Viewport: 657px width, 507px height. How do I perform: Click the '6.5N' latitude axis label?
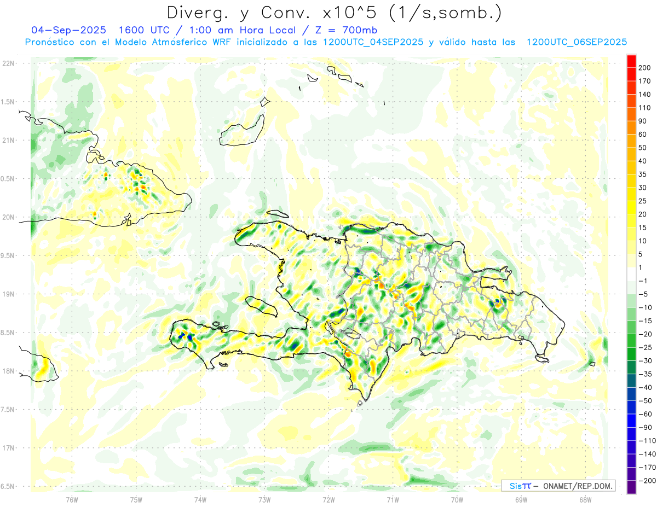point(7,486)
